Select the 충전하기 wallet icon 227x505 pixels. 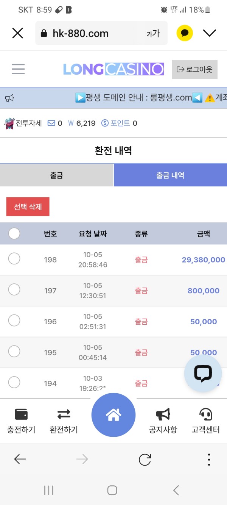21,415
